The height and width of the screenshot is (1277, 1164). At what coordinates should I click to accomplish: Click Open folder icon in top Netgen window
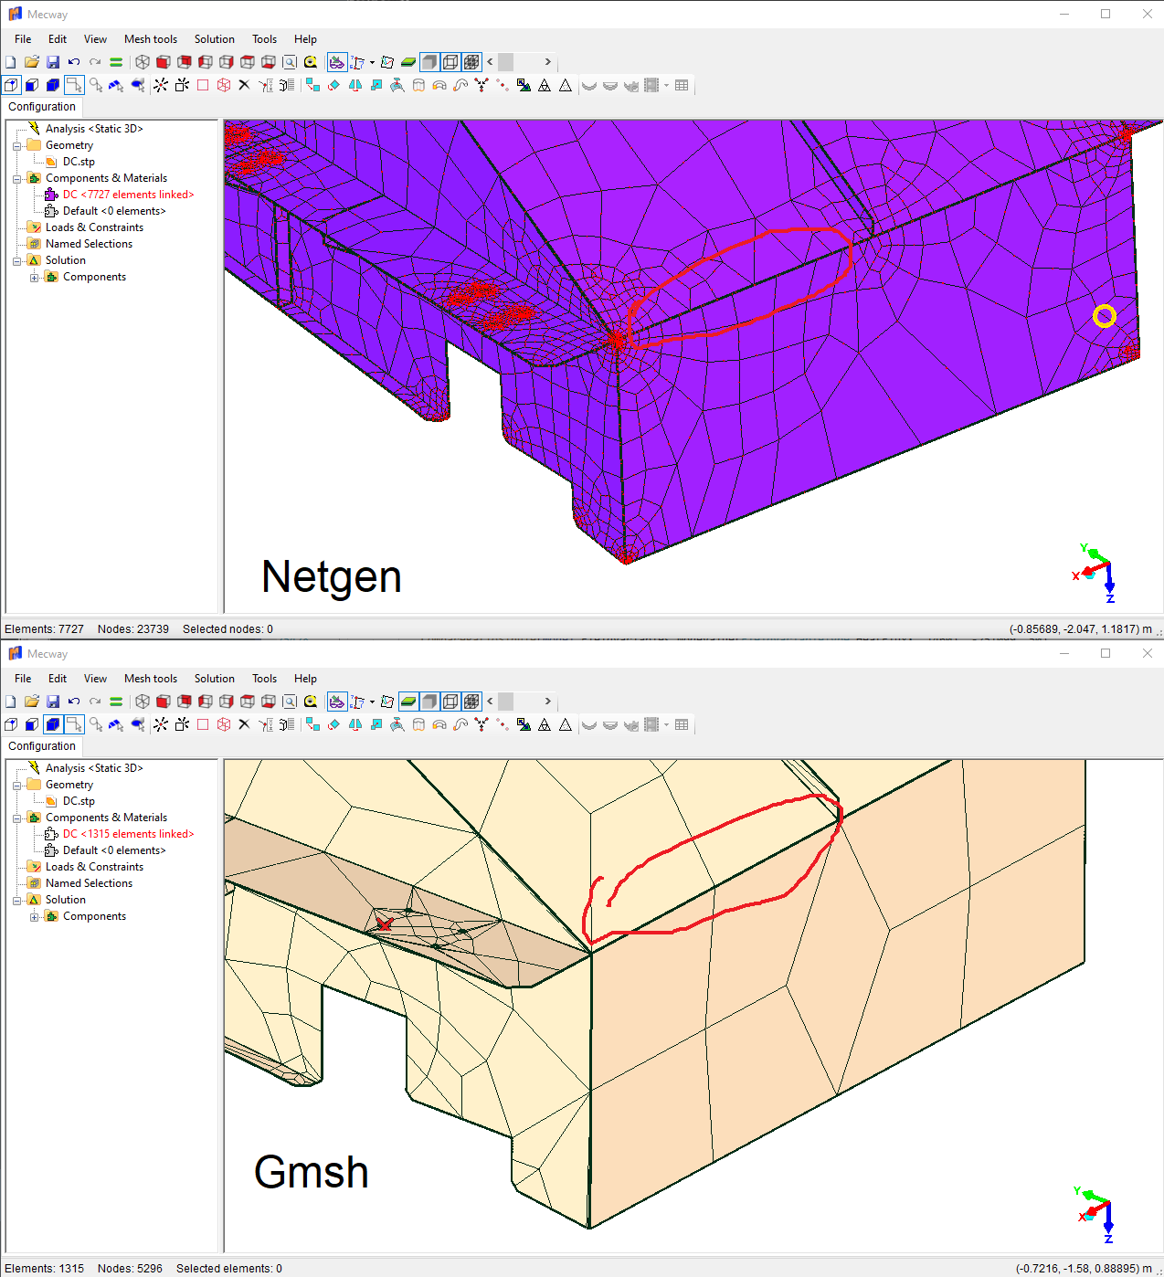pyautogui.click(x=32, y=62)
